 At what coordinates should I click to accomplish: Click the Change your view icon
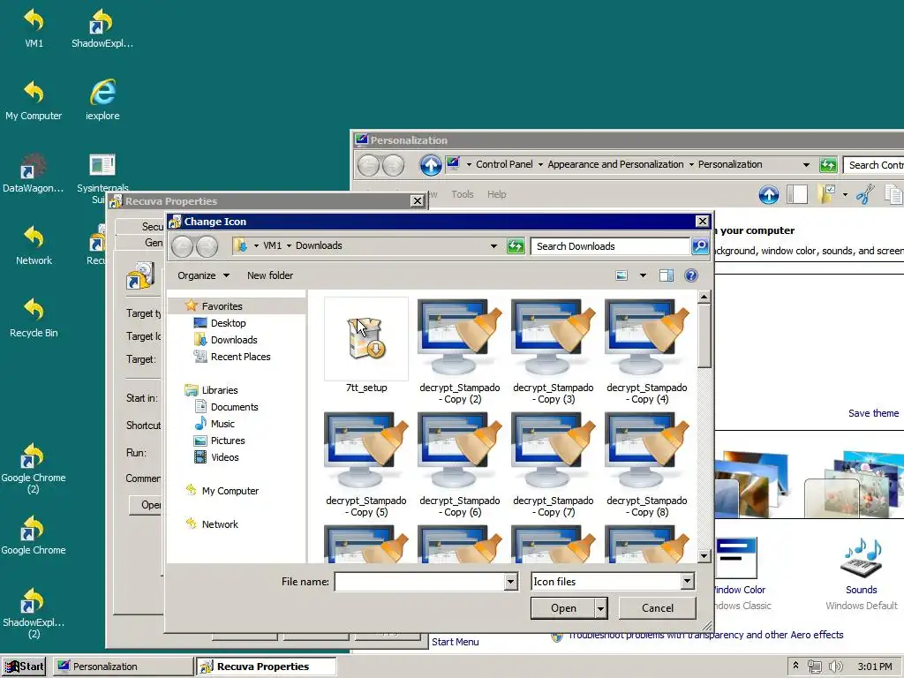coord(621,275)
